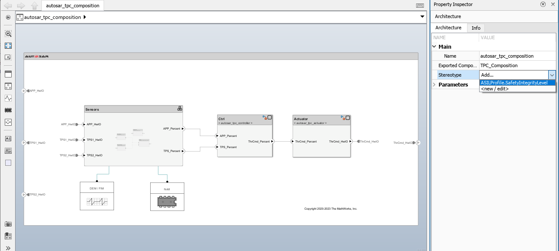This screenshot has height=251, width=559.
Task: Click the APP_Percent output port on Sensors
Action: click(x=183, y=128)
